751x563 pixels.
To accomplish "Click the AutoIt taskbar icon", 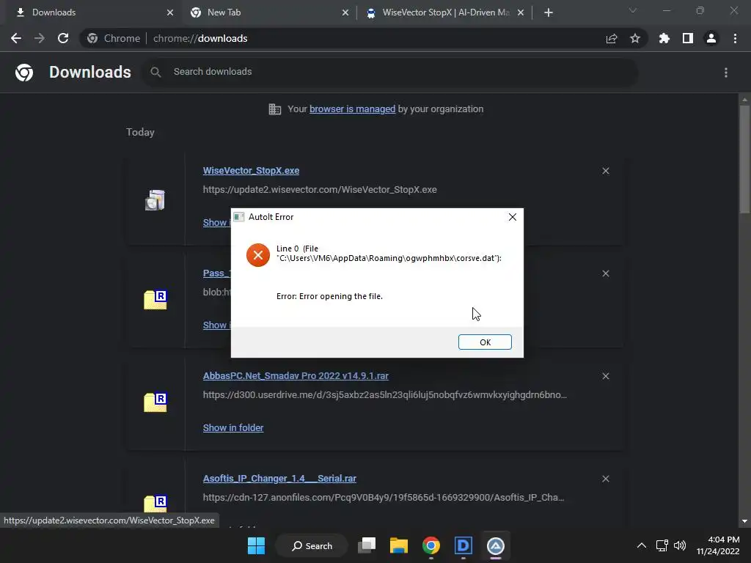I will click(495, 545).
